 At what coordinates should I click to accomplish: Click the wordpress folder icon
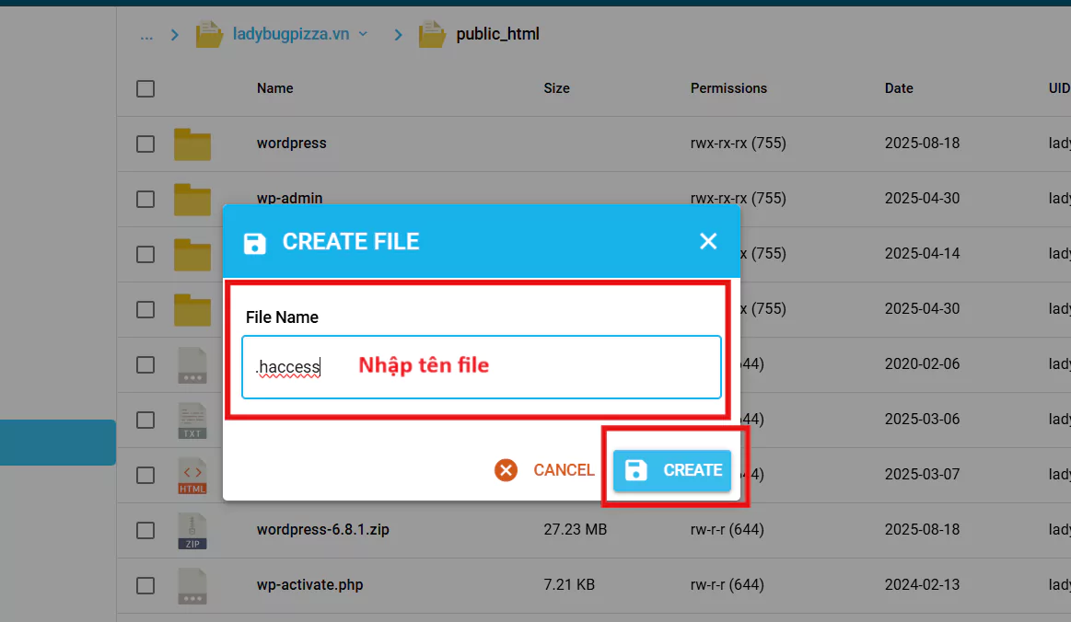point(192,144)
